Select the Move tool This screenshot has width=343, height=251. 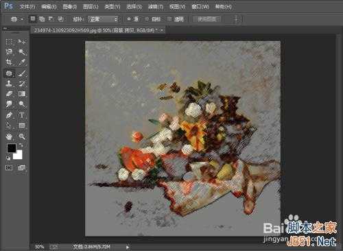coord(22,42)
